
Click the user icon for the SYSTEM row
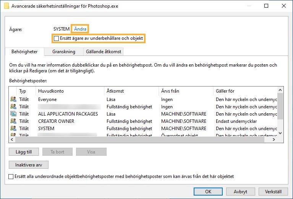13,129
